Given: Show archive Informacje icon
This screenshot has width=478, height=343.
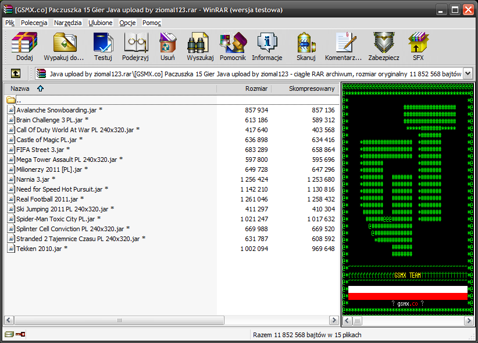Looking at the screenshot, I should pos(267,44).
